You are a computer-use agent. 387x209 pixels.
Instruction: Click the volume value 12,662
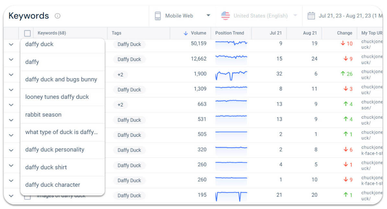pos(198,59)
